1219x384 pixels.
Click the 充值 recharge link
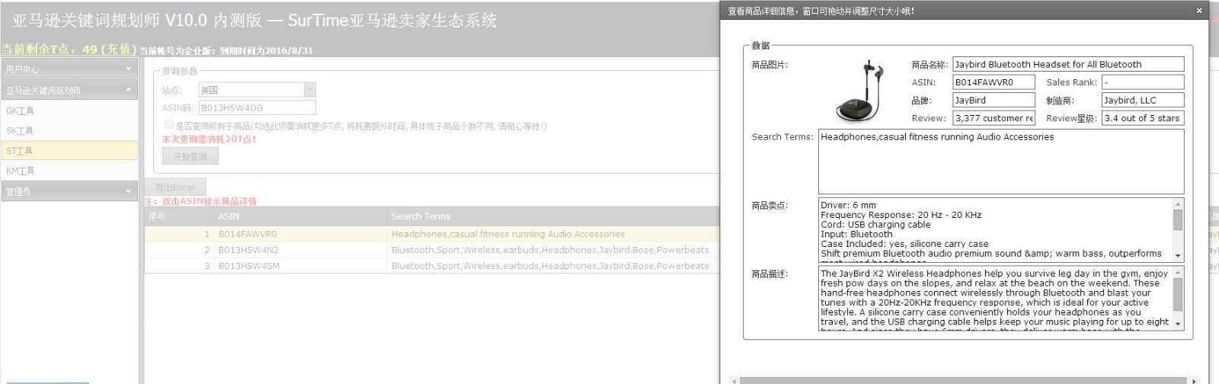point(118,50)
